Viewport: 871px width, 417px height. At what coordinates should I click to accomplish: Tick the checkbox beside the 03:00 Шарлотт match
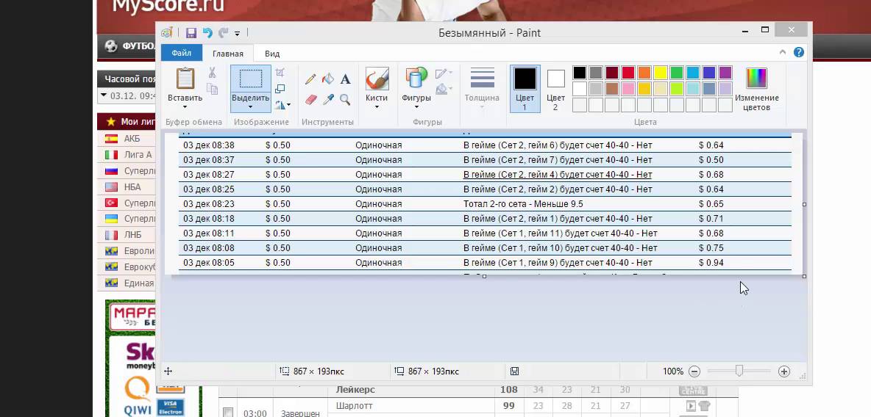[x=228, y=412]
